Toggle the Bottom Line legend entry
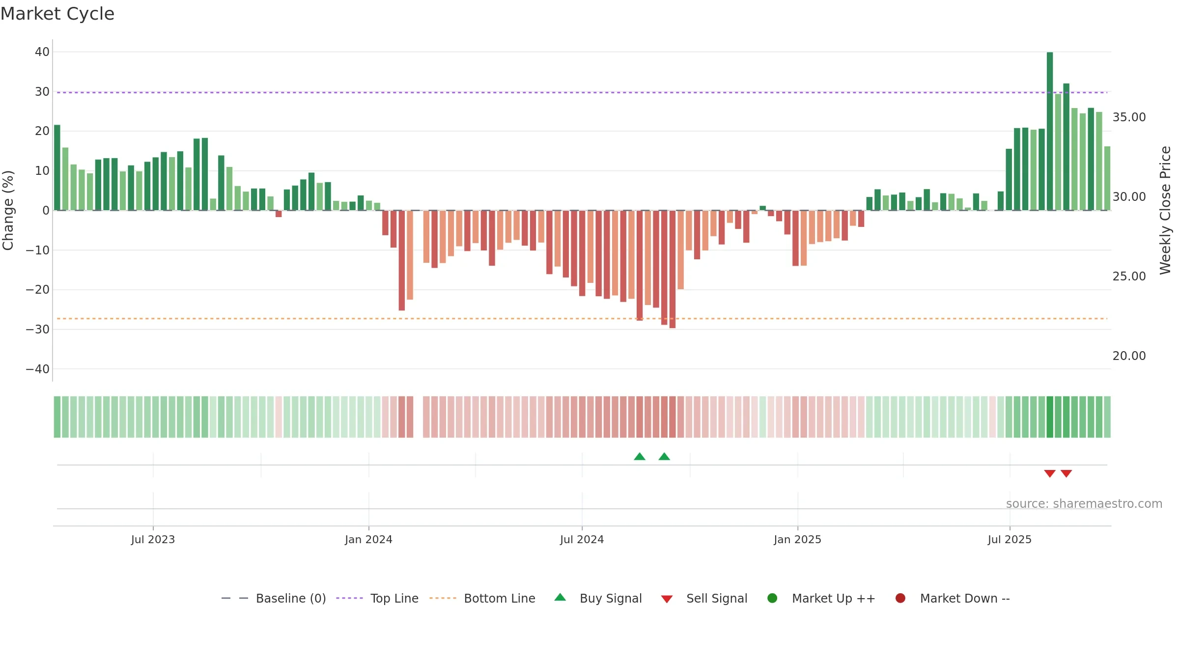1179x663 pixels. (482, 598)
